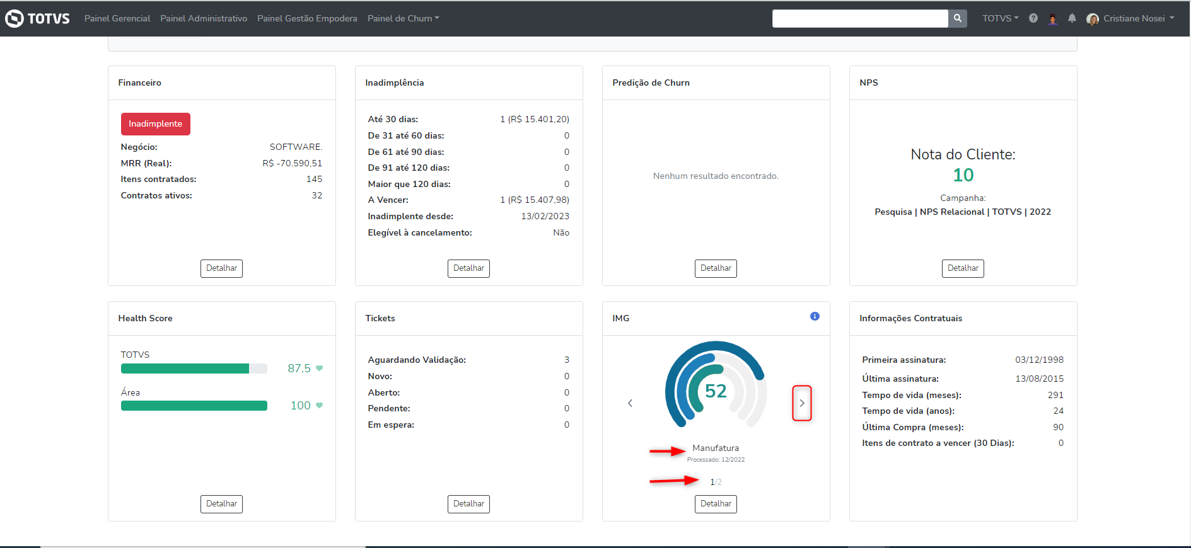
Task: Open Painel Administrativo menu item
Action: (204, 18)
